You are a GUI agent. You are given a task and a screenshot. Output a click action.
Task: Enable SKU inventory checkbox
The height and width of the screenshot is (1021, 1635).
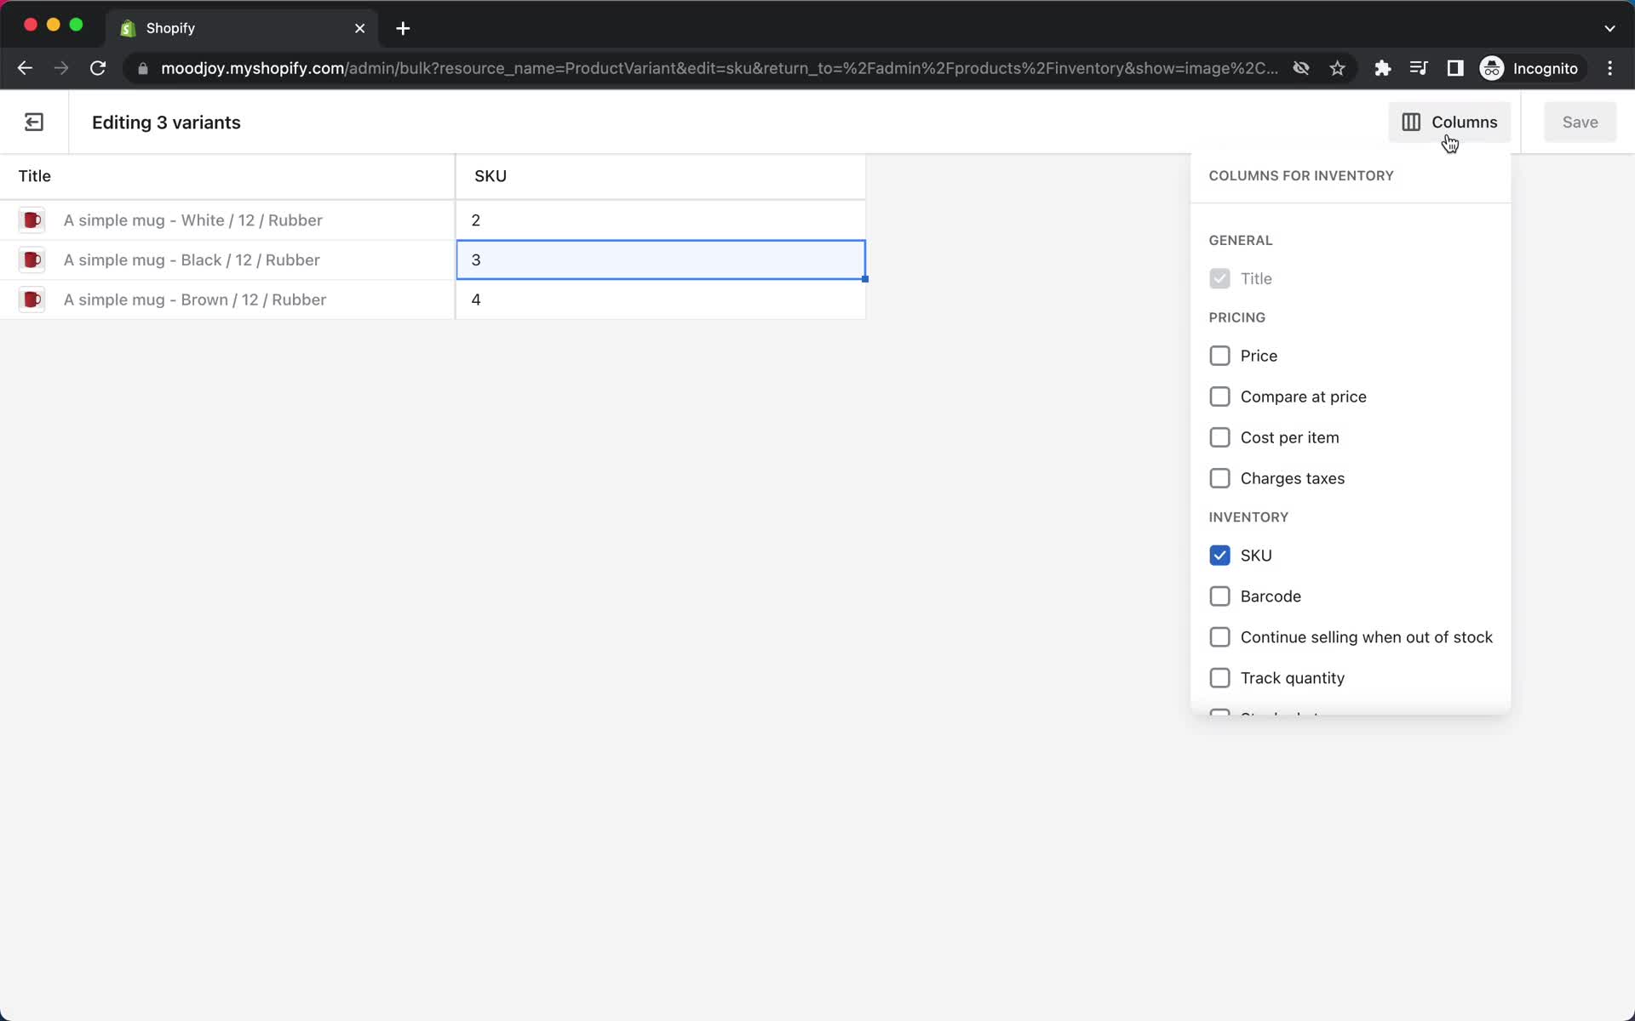[x=1219, y=556]
